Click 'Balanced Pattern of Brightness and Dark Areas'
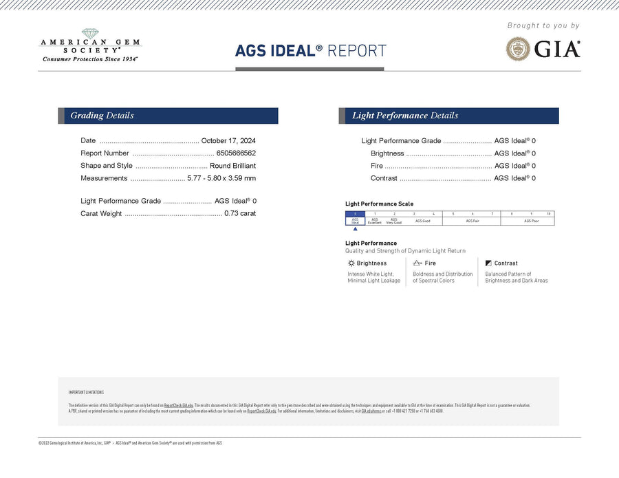Screen dimensions: 619x478 click(x=517, y=277)
